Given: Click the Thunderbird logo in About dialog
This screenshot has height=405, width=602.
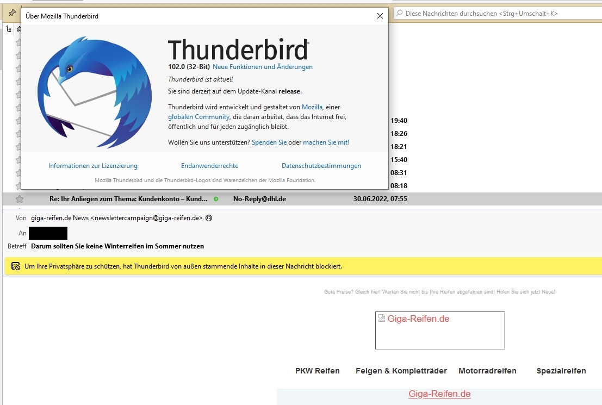Looking at the screenshot, I should pyautogui.click(x=95, y=92).
